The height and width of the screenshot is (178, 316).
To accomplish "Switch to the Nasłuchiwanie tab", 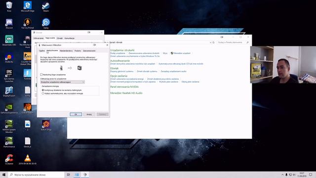I will tap(52, 50).
